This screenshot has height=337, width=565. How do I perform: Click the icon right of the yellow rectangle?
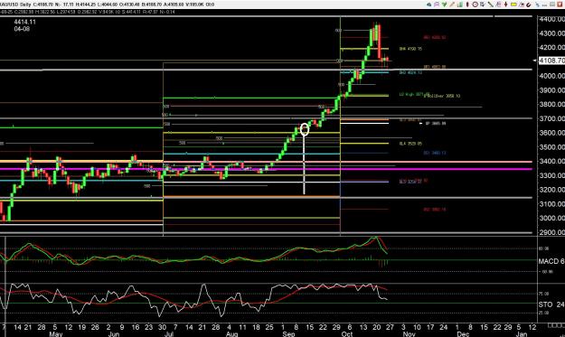(521, 5)
